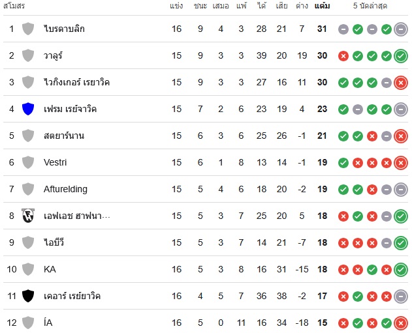This screenshot has height=333, width=412.
Task: Click the black shield crest of เคอาร์ เรย์ยาวิค
Action: point(28,296)
